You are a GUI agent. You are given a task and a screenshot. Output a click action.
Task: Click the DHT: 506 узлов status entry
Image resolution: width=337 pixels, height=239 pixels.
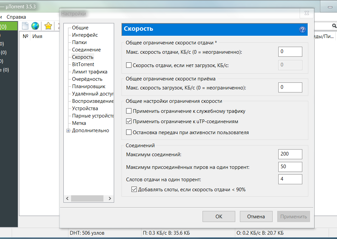(87, 233)
